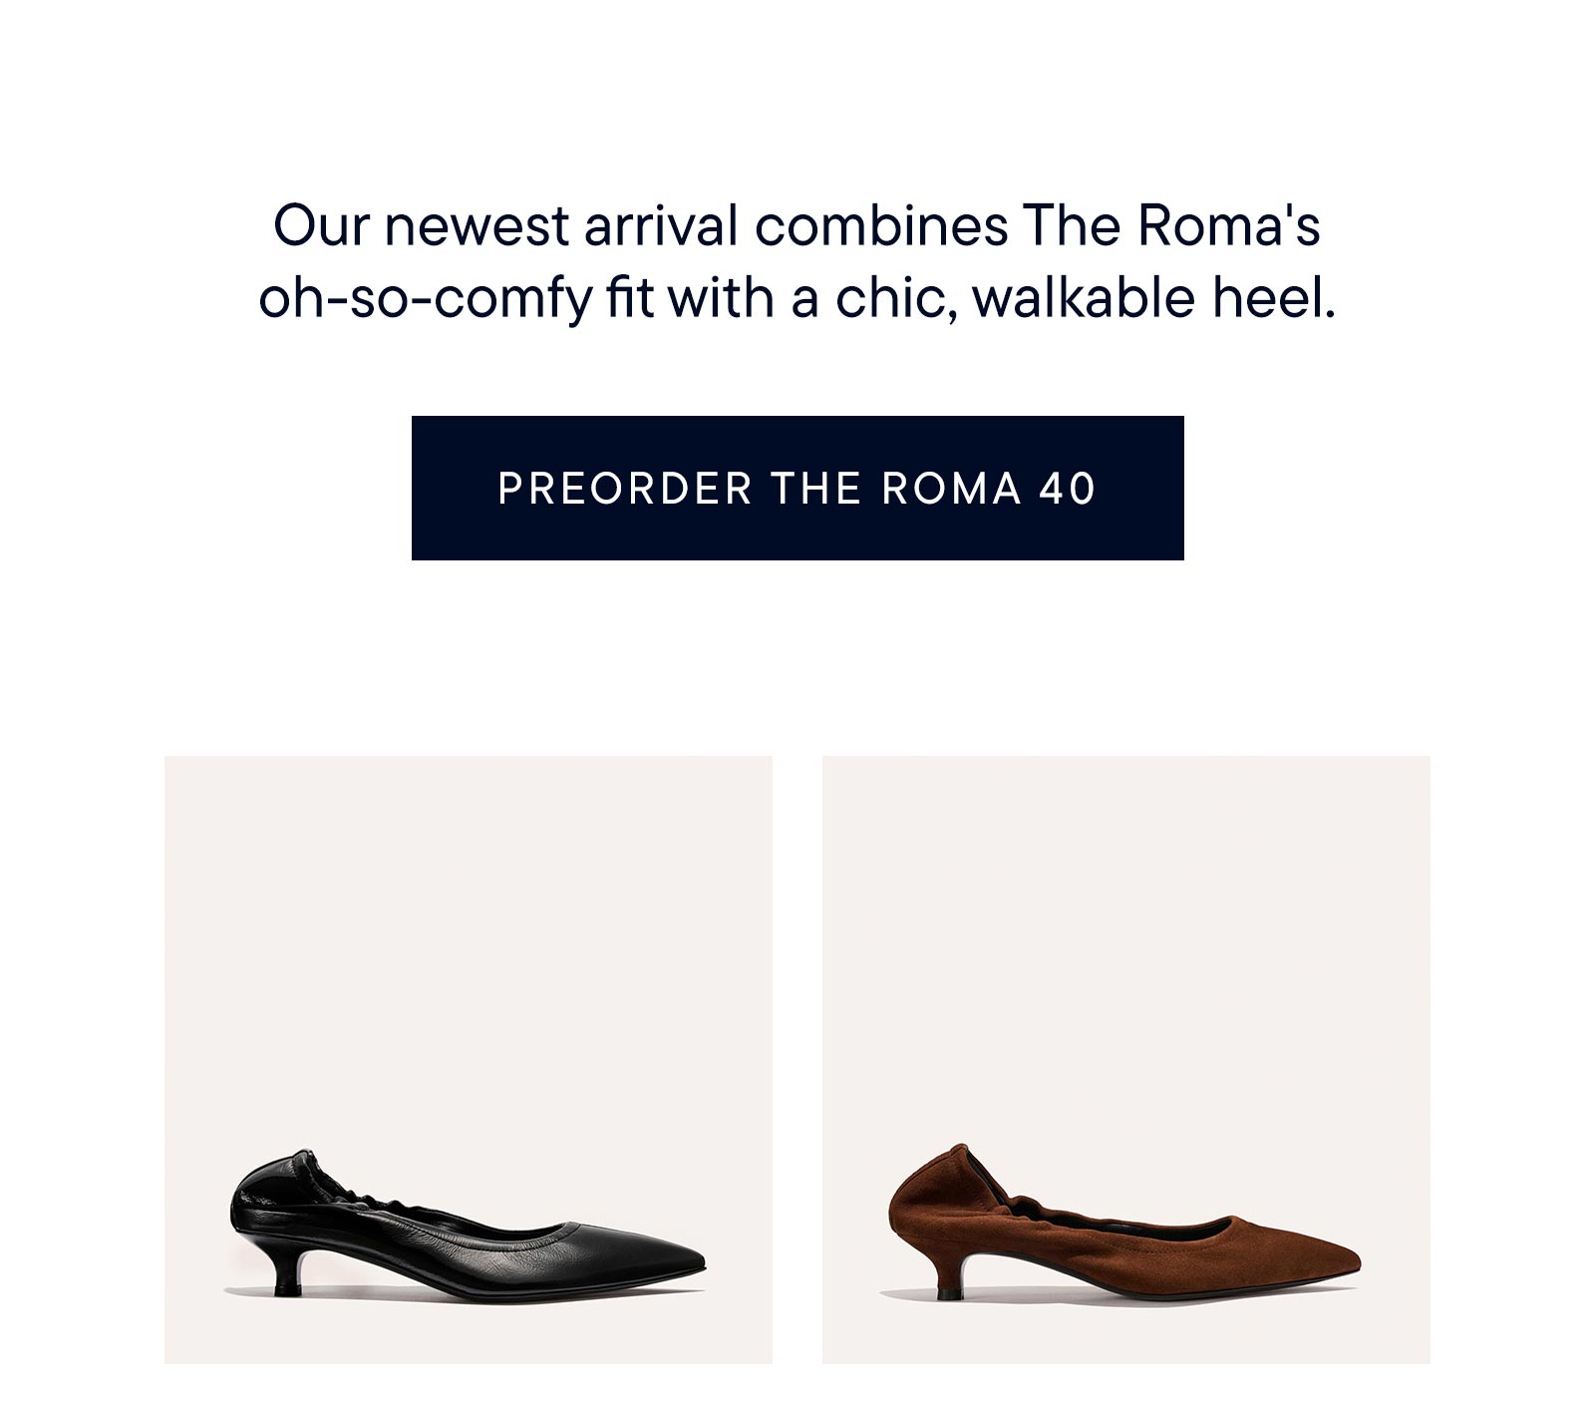Open the brown suede kitten heel photo
This screenshot has height=1416, width=1595.
[1125, 1059]
